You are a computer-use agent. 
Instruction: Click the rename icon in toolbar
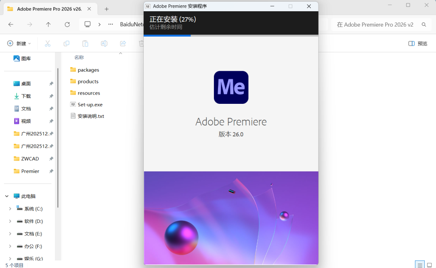pos(104,43)
